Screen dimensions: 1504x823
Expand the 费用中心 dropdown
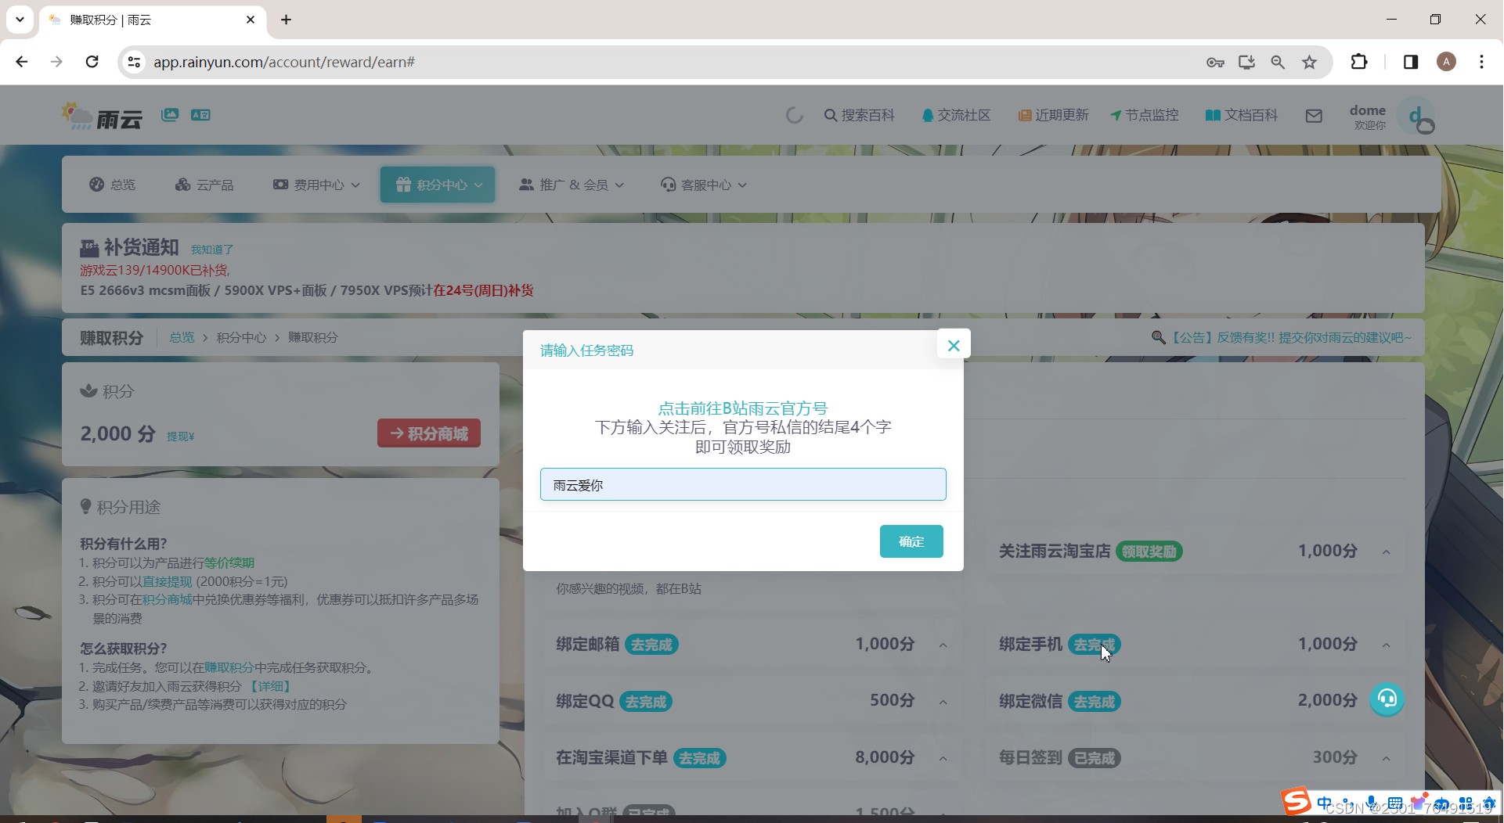pyautogui.click(x=316, y=185)
